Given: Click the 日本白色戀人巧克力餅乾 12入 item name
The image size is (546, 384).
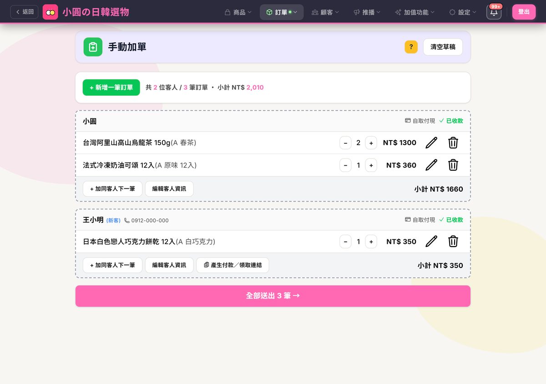Looking at the screenshot, I should 129,242.
